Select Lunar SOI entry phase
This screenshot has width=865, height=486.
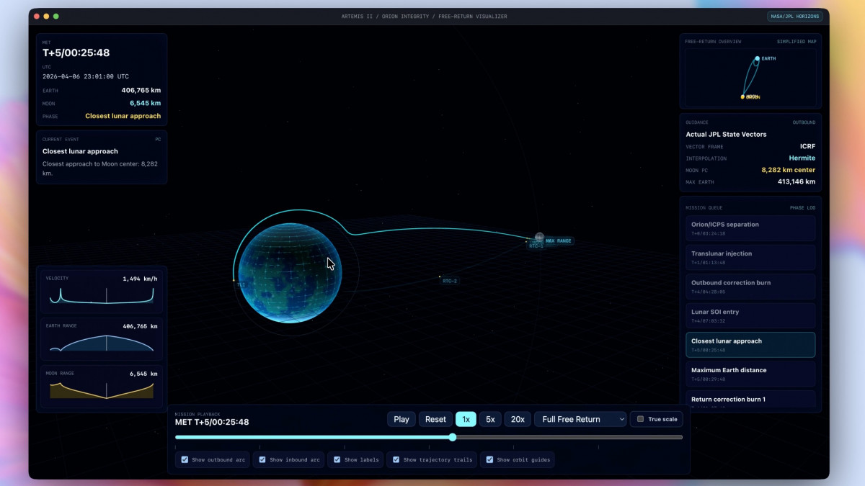pos(750,315)
